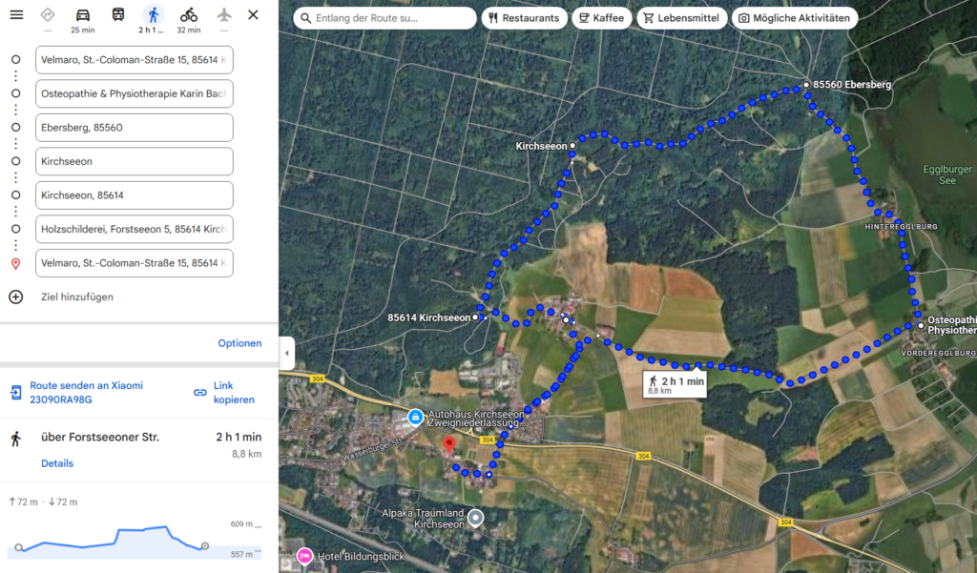Select public transit bus icon
Viewport: 977px width, 573px height.
(117, 14)
